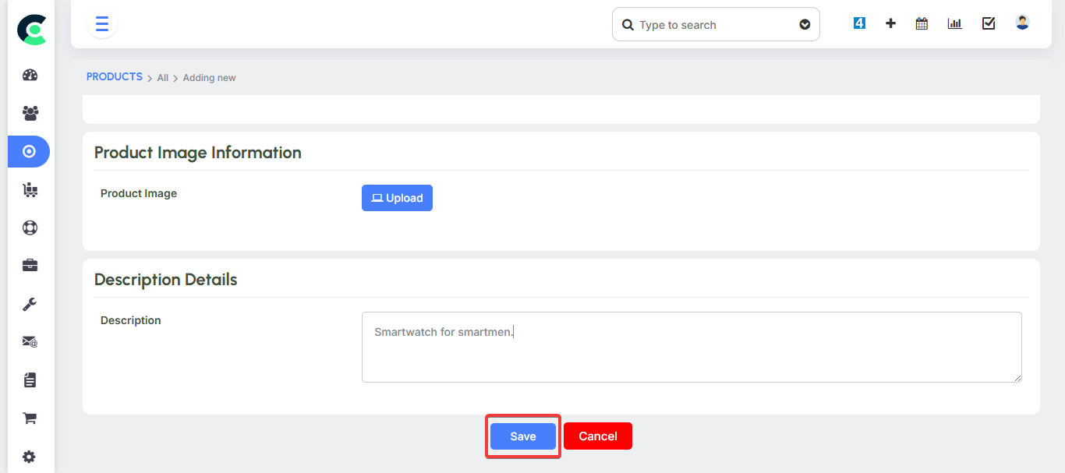Click the plus quick-create icon in header
The width and height of the screenshot is (1065, 473).
coord(890,23)
